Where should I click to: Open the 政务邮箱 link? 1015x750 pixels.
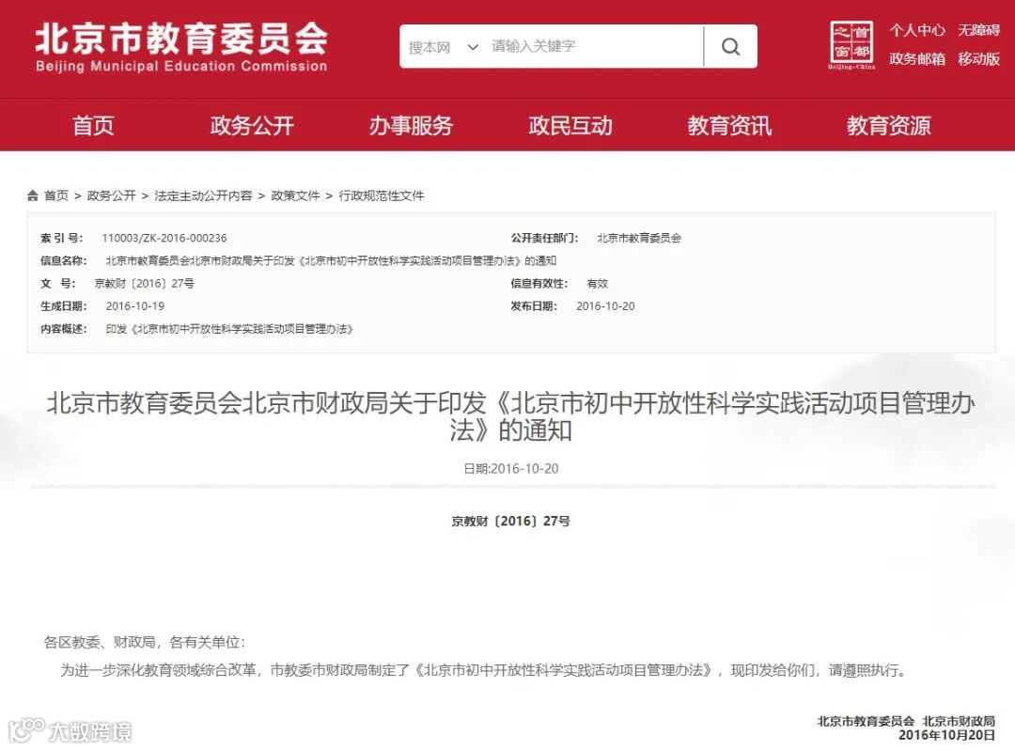(916, 59)
